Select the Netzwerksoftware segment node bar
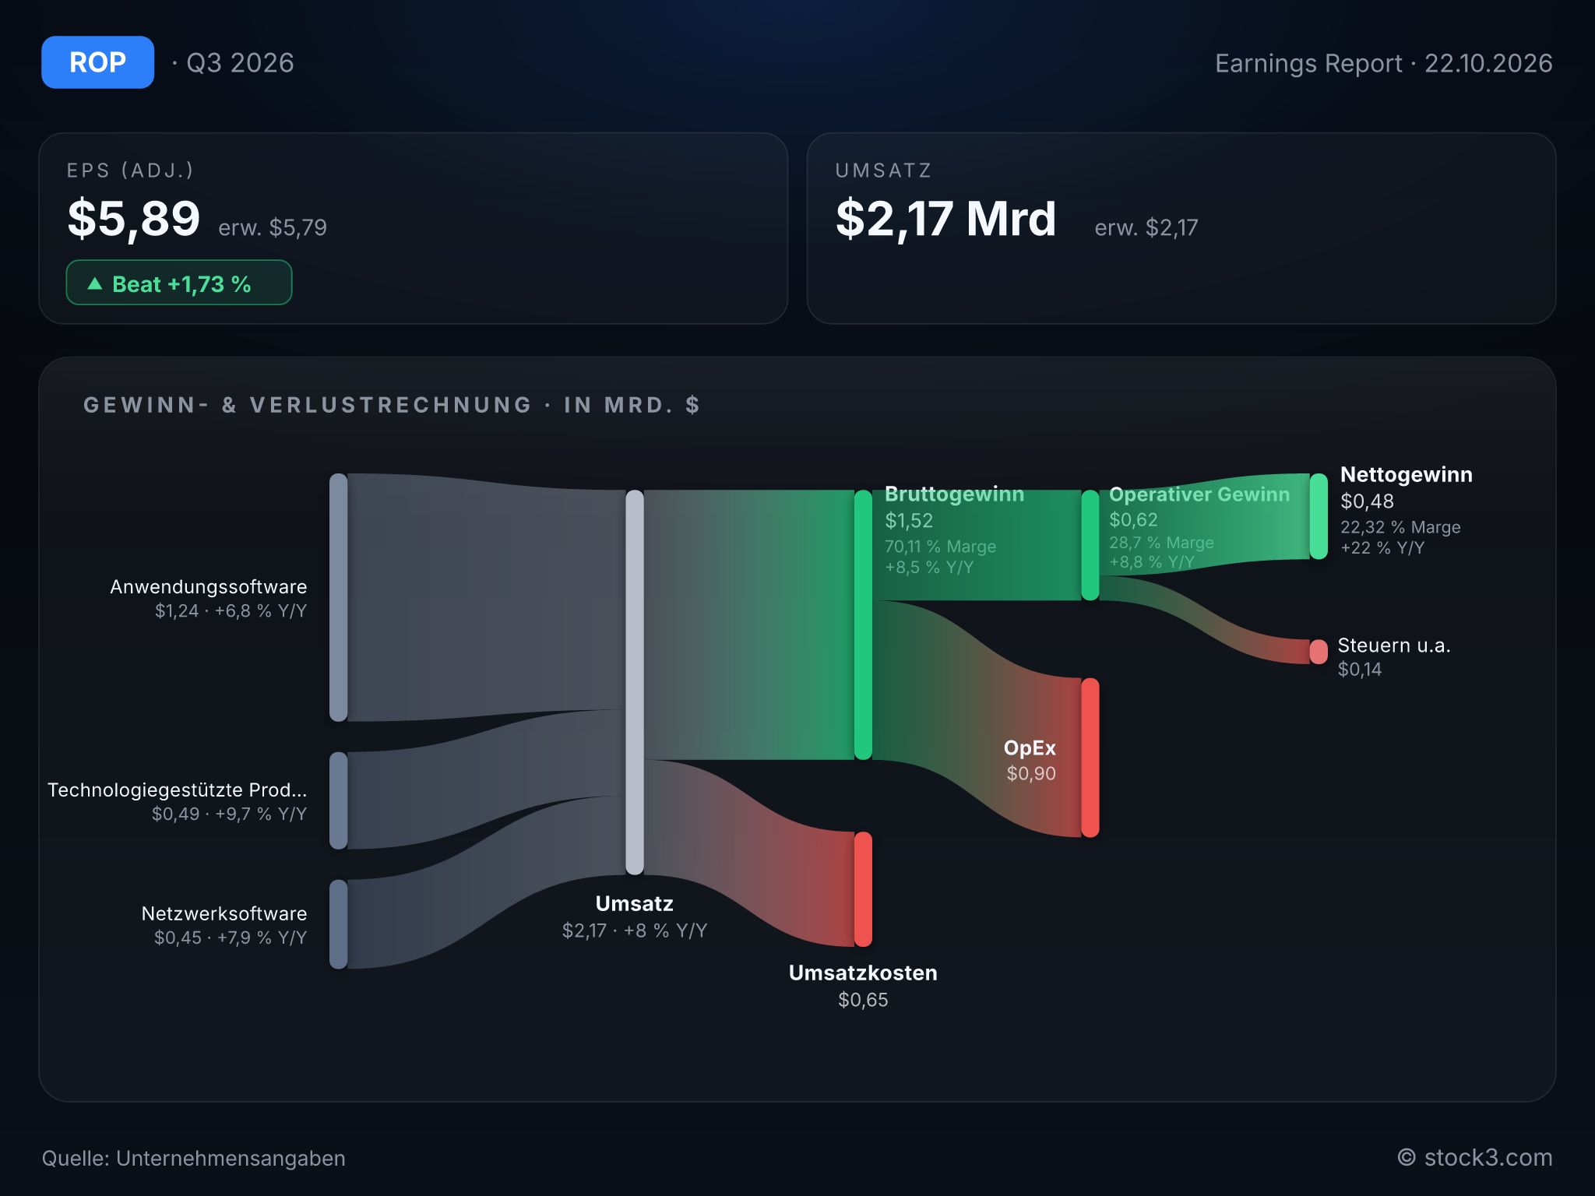1595x1196 pixels. pos(339,924)
